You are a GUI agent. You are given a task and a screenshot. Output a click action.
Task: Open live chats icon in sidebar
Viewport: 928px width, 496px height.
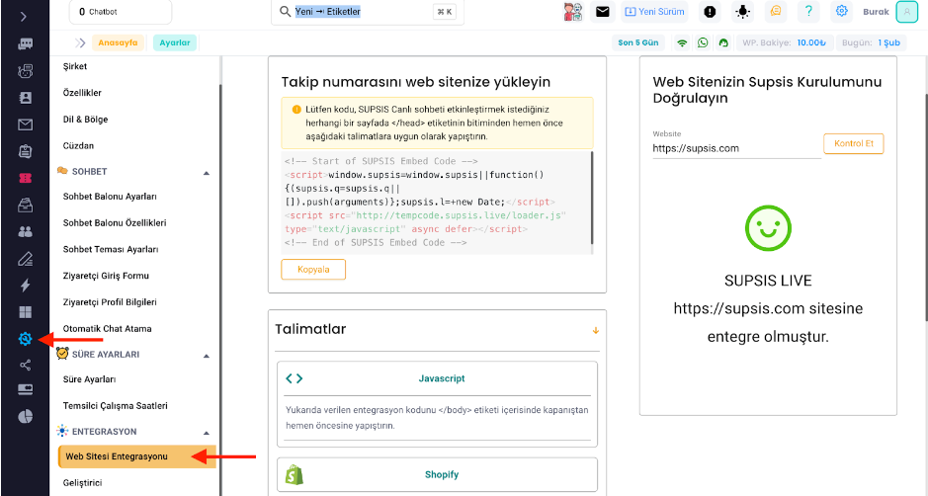coord(26,43)
